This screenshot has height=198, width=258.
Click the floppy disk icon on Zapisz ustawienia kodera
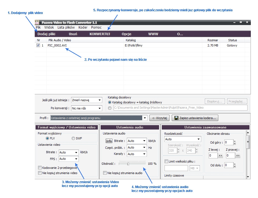click(x=176, y=118)
